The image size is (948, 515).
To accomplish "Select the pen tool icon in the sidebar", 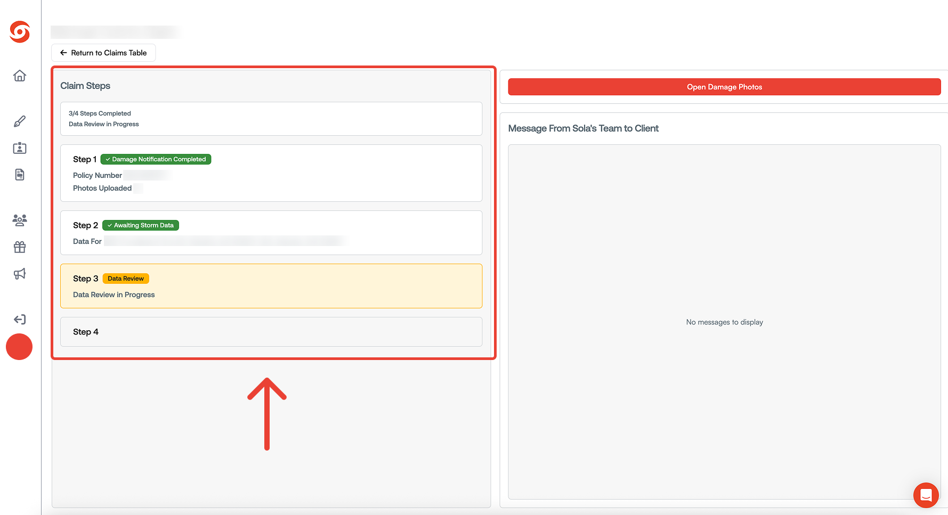I will [x=19, y=121].
